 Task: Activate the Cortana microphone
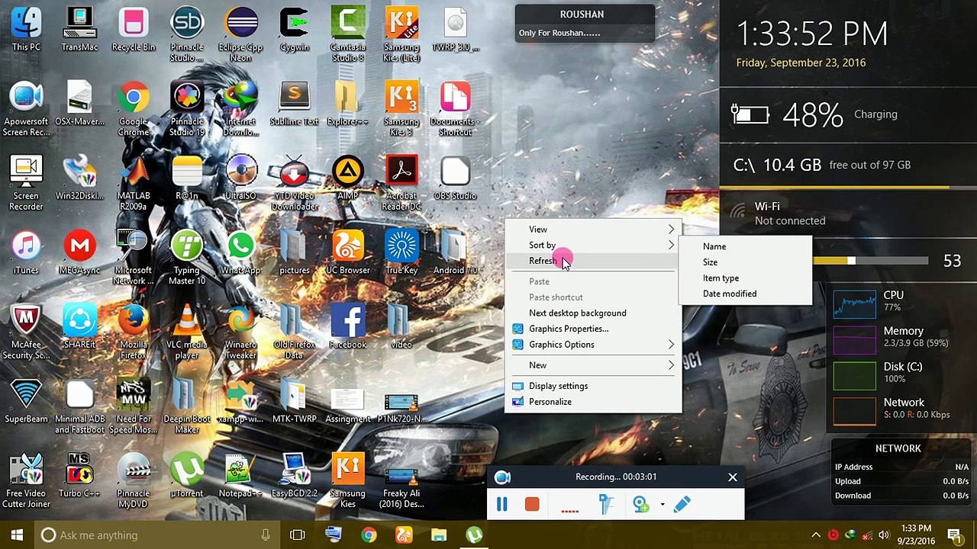point(266,535)
